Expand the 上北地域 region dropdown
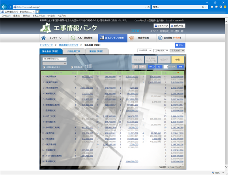The width and height of the screenshot is (228, 175). click(177, 50)
